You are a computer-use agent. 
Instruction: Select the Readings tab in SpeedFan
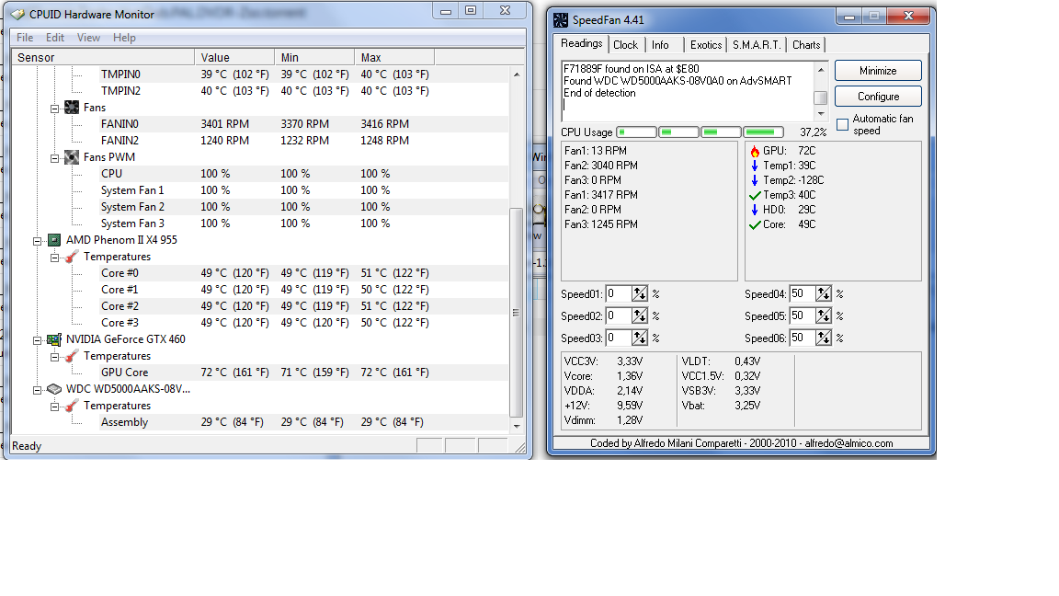(582, 43)
